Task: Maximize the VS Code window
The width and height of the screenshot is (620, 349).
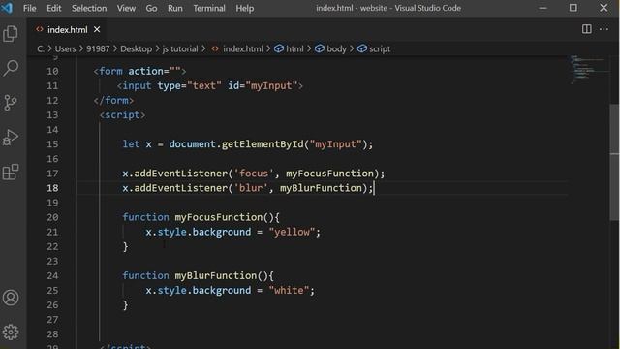Action: pyautogui.click(x=573, y=8)
